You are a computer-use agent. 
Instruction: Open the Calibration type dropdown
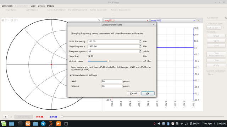(214, 28)
